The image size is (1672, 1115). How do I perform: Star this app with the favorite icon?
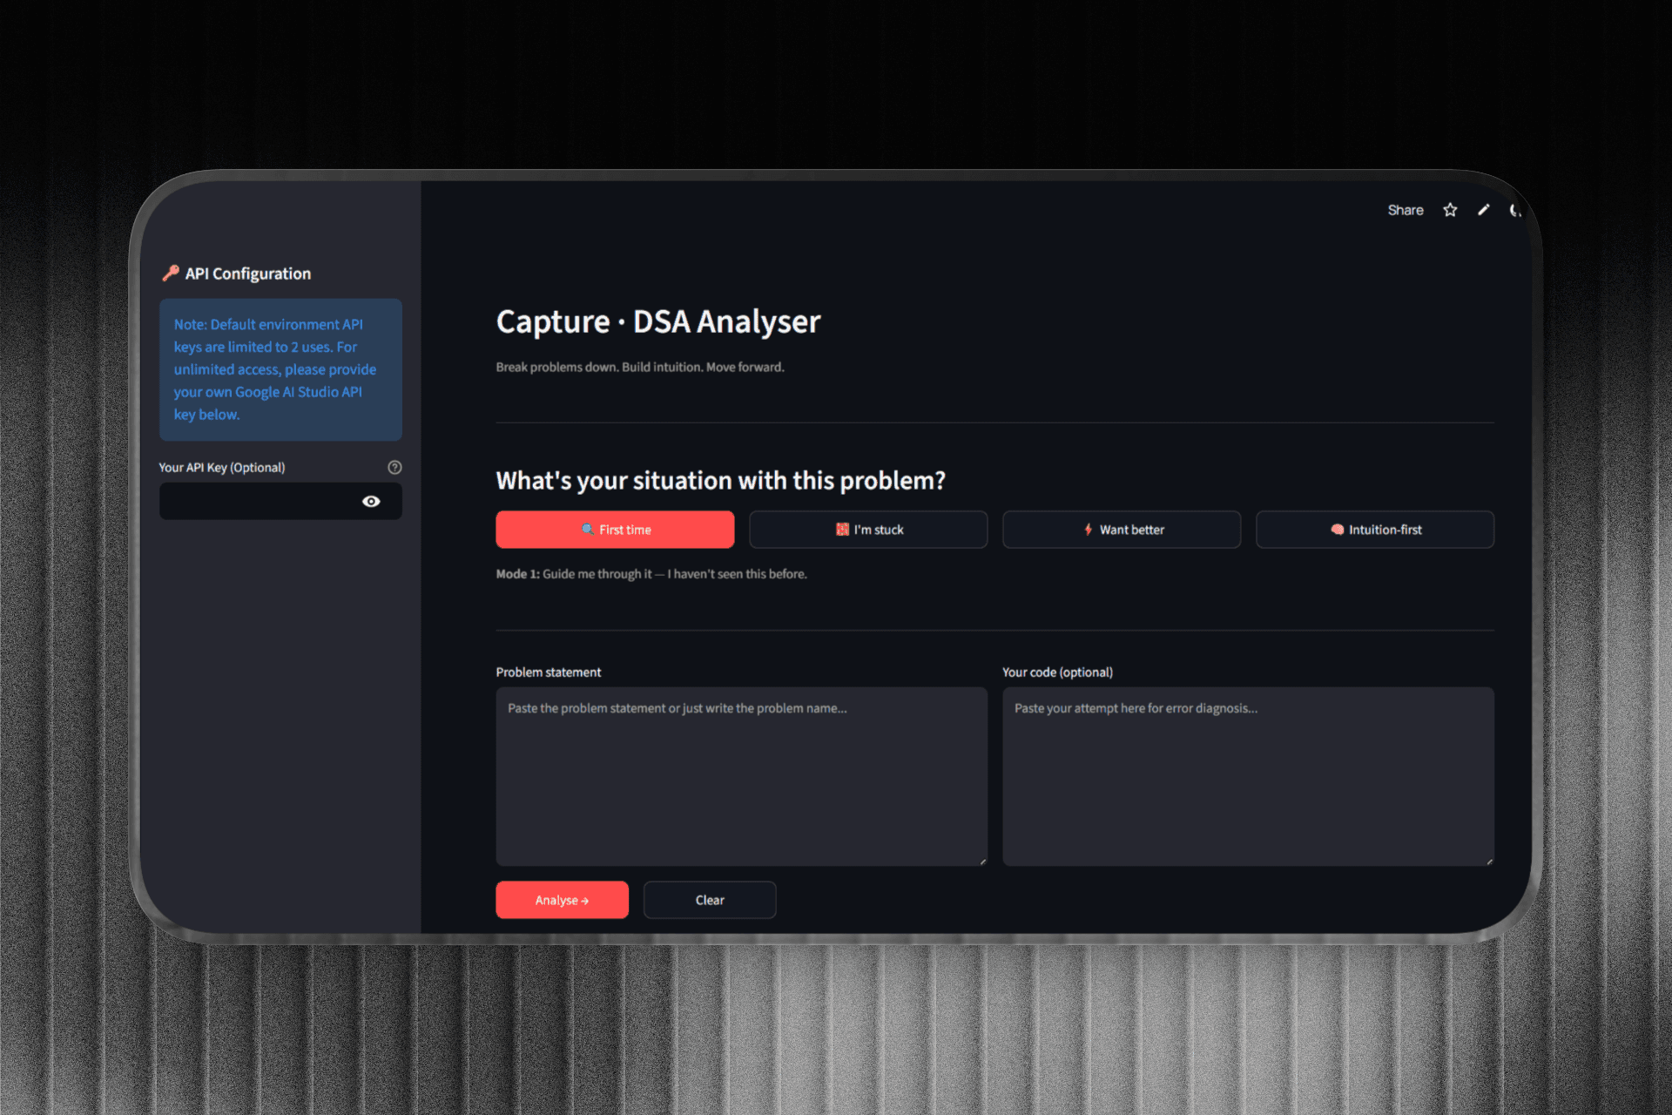tap(1450, 210)
